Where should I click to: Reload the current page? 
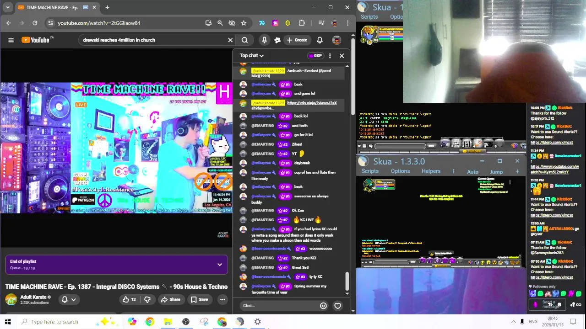click(35, 23)
